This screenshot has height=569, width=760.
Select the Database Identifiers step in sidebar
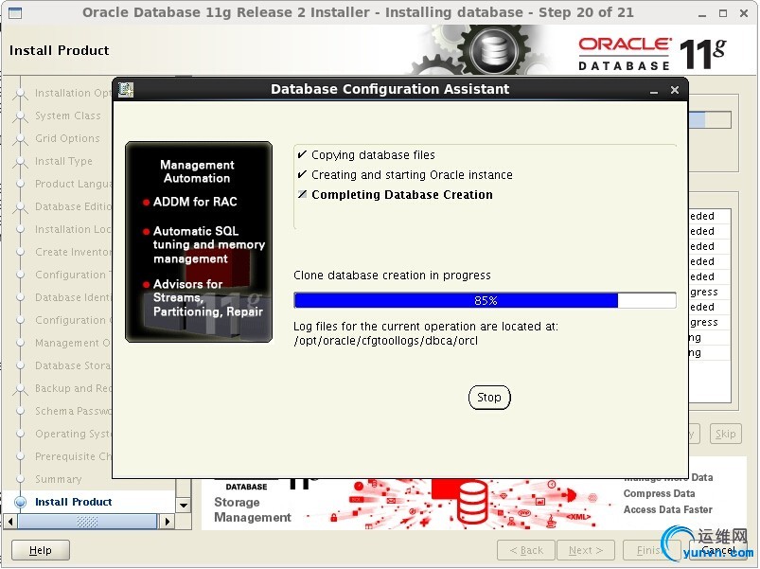[73, 297]
